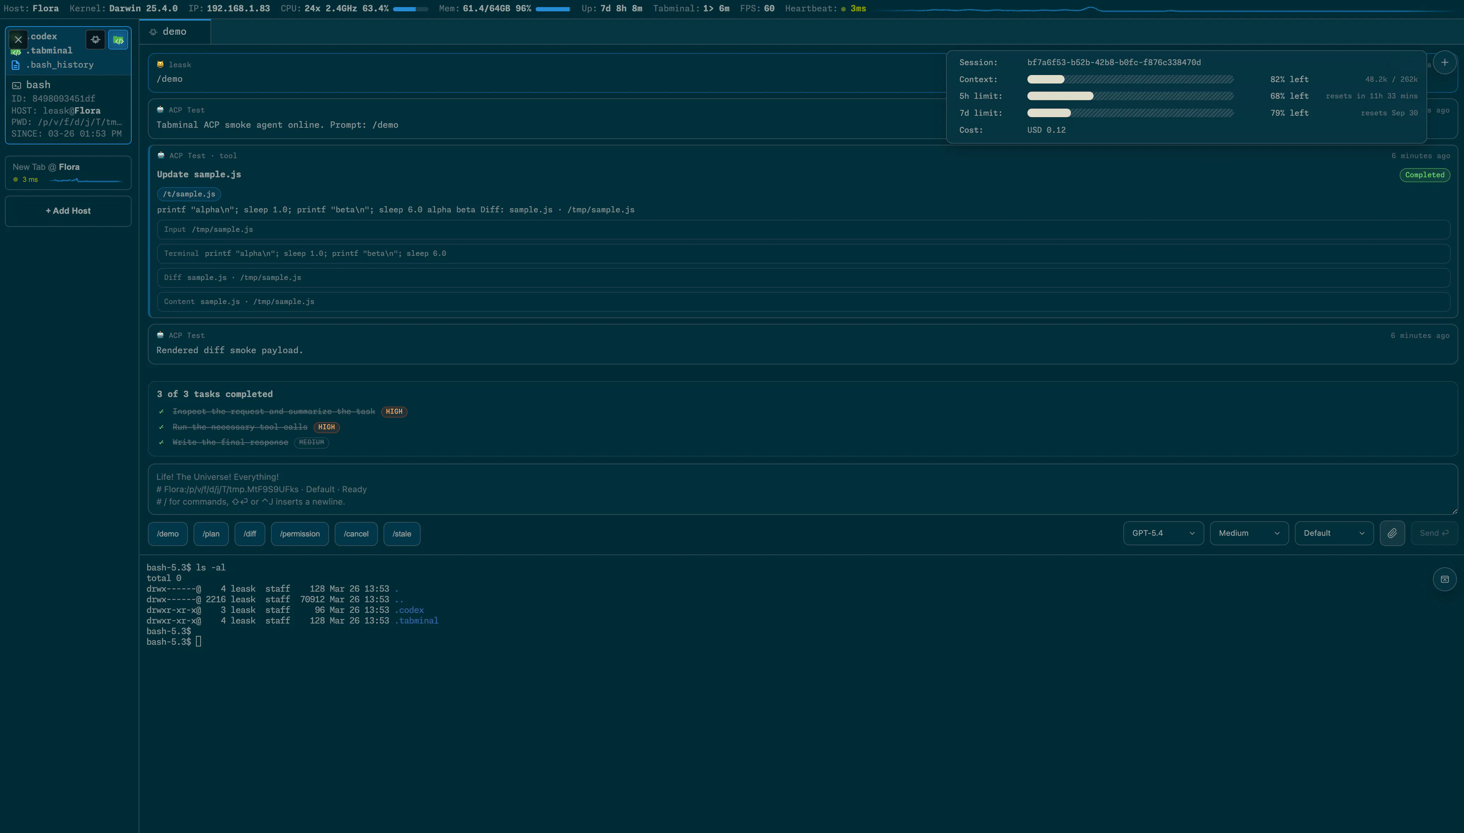
Task: Click the green Completed status badge
Action: 1424,175
